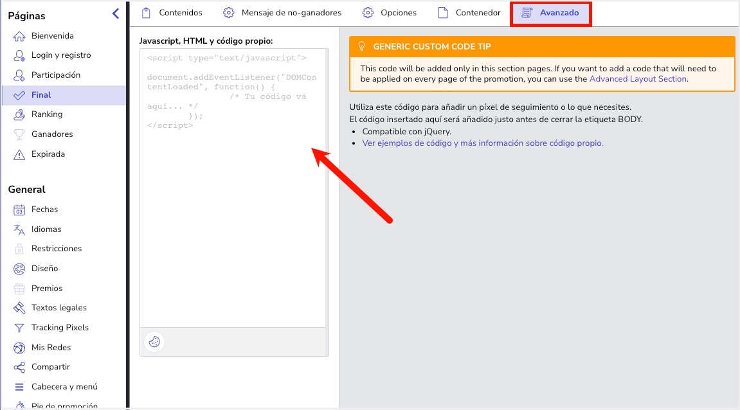Click the Textos legales gavel icon
Viewport: 740px width, 410px height.
click(x=19, y=308)
